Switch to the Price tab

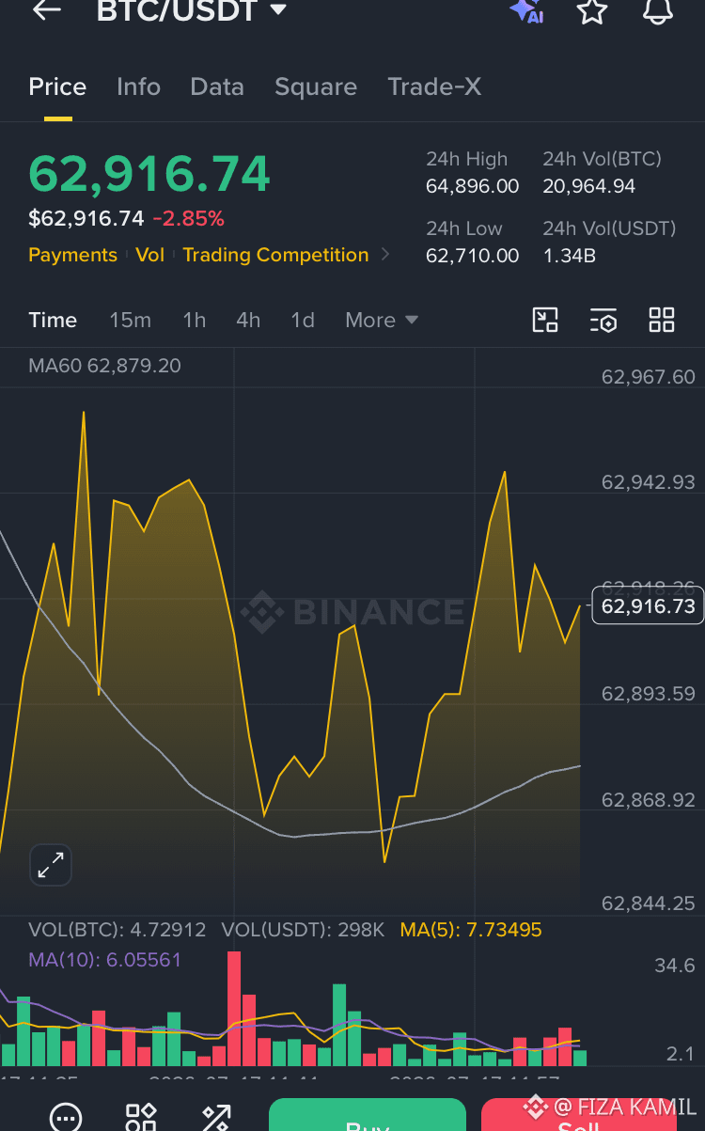(x=57, y=87)
